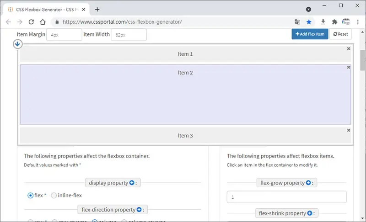Expand the display property info
Image resolution: width=366 pixels, height=222 pixels.
[132, 183]
